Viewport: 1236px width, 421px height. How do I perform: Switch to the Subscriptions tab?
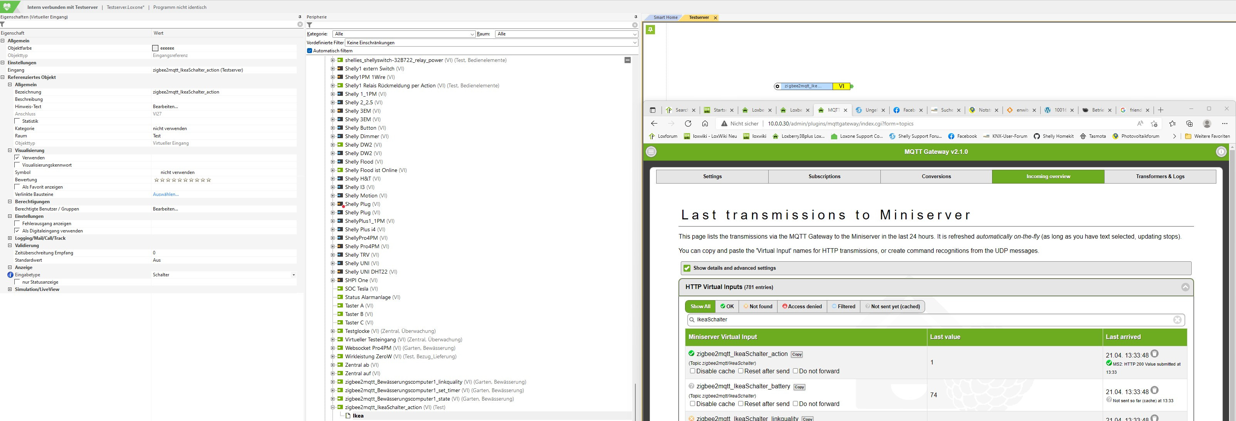click(x=824, y=177)
